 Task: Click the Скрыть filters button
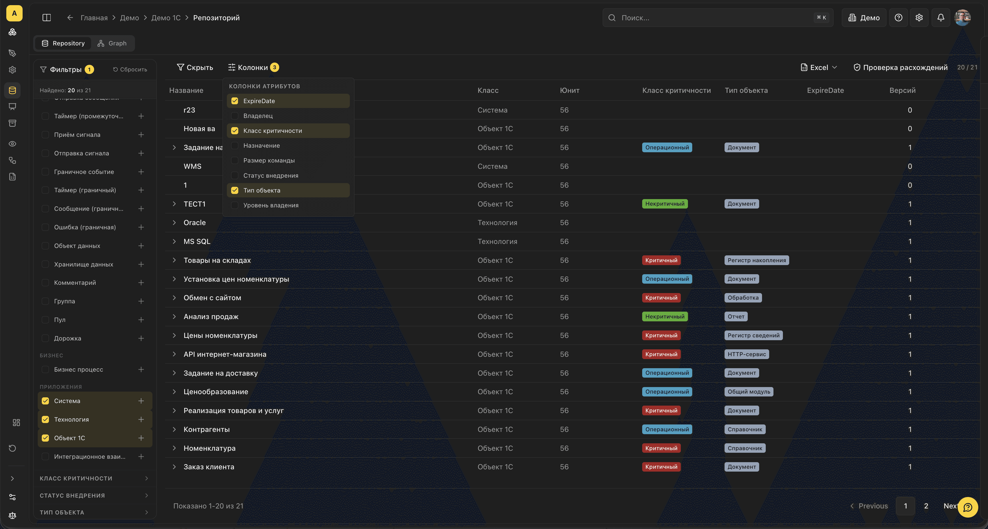pyautogui.click(x=195, y=67)
